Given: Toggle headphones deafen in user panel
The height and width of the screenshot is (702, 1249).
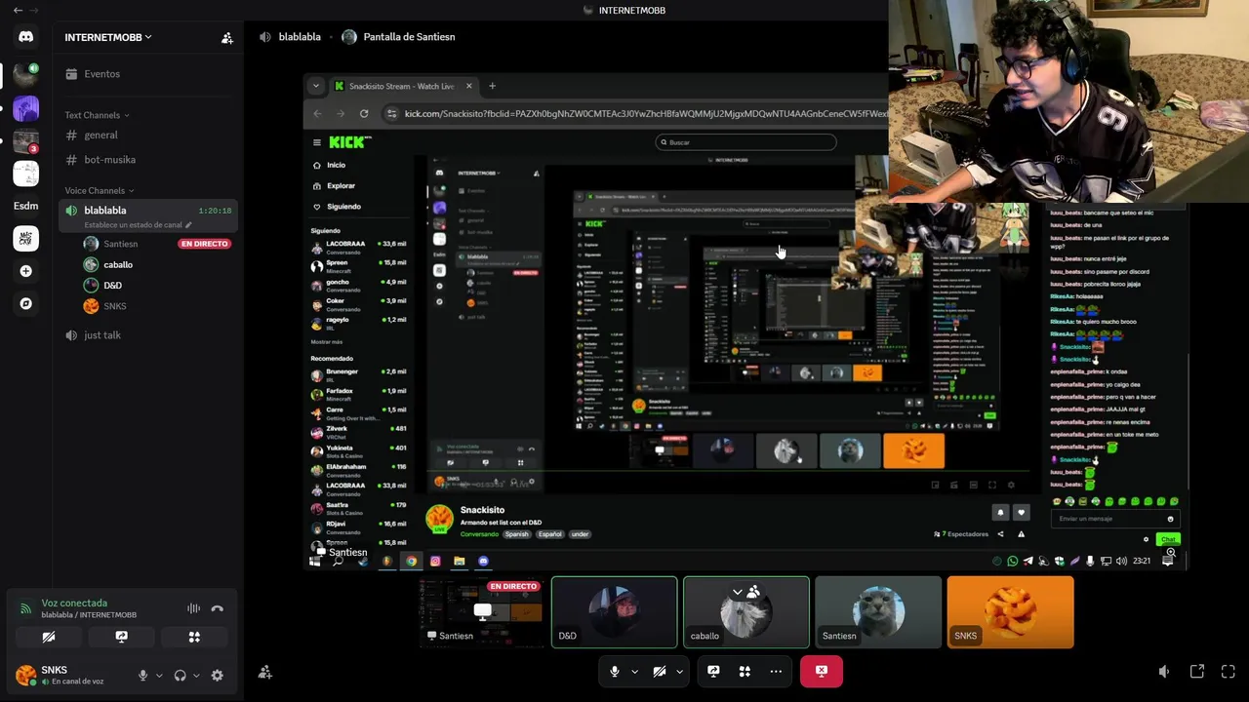Looking at the screenshot, I should tap(180, 675).
